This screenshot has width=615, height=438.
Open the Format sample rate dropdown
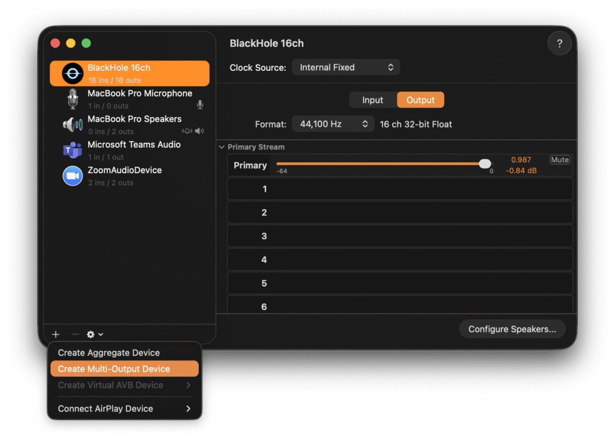pyautogui.click(x=333, y=124)
